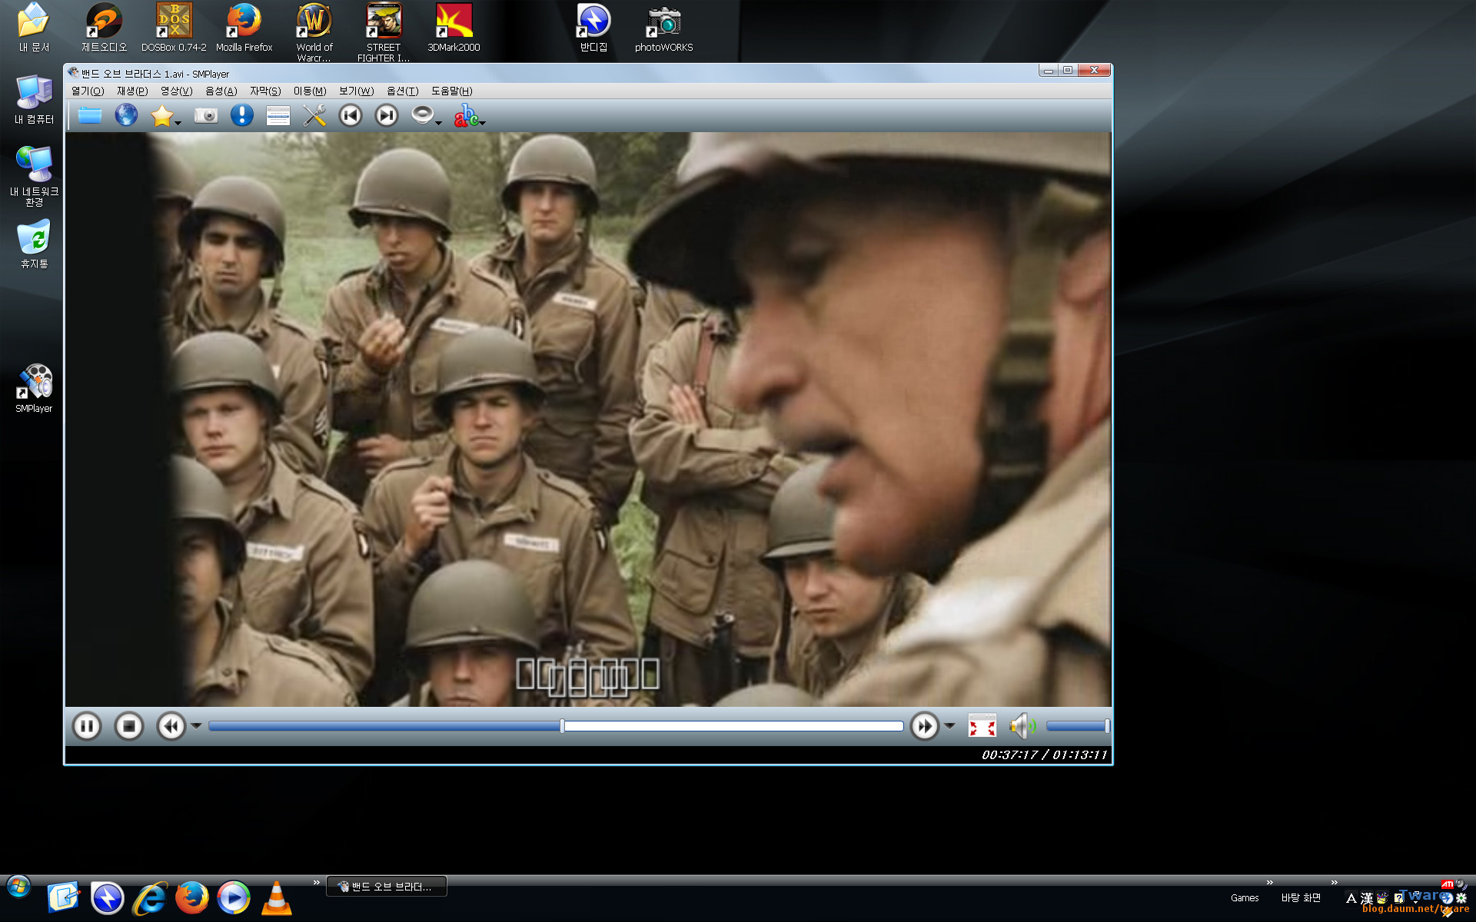Open the Windows Start orb
The width and height of the screenshot is (1476, 922).
click(18, 887)
